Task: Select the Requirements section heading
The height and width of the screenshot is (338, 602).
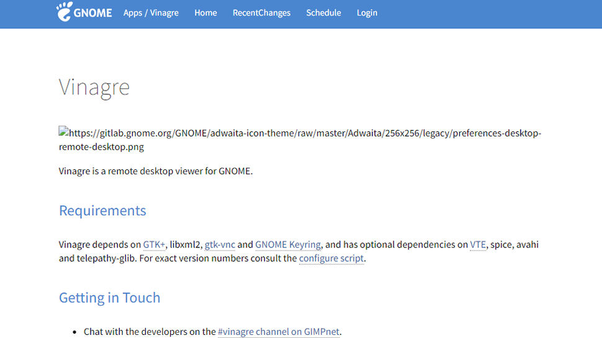Action: pos(102,211)
